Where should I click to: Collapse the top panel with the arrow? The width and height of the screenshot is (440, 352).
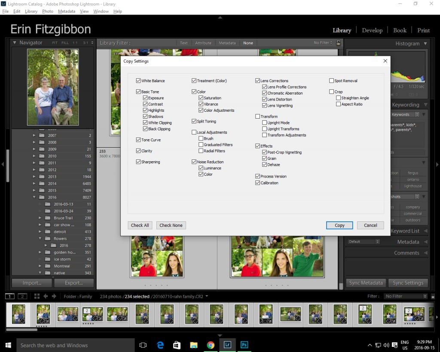click(220, 17)
